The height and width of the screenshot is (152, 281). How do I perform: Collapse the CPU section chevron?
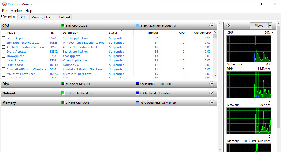(x=212, y=25)
